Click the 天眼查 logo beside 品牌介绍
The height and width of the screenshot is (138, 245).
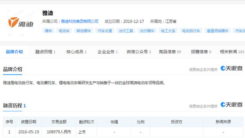point(232,68)
